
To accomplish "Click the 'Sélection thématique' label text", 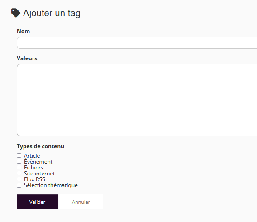I will [51, 185].
